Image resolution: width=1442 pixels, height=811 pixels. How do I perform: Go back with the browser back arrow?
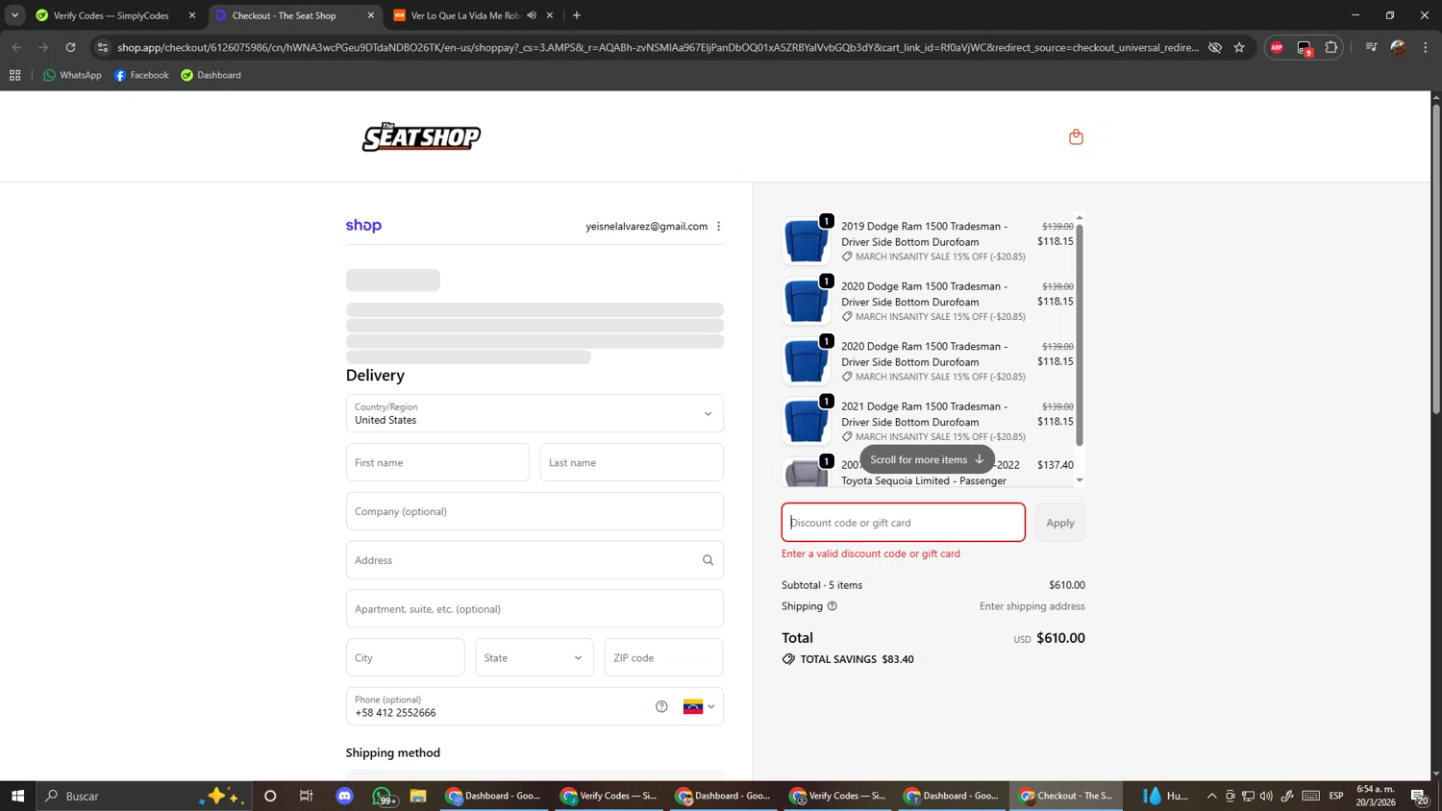click(16, 47)
